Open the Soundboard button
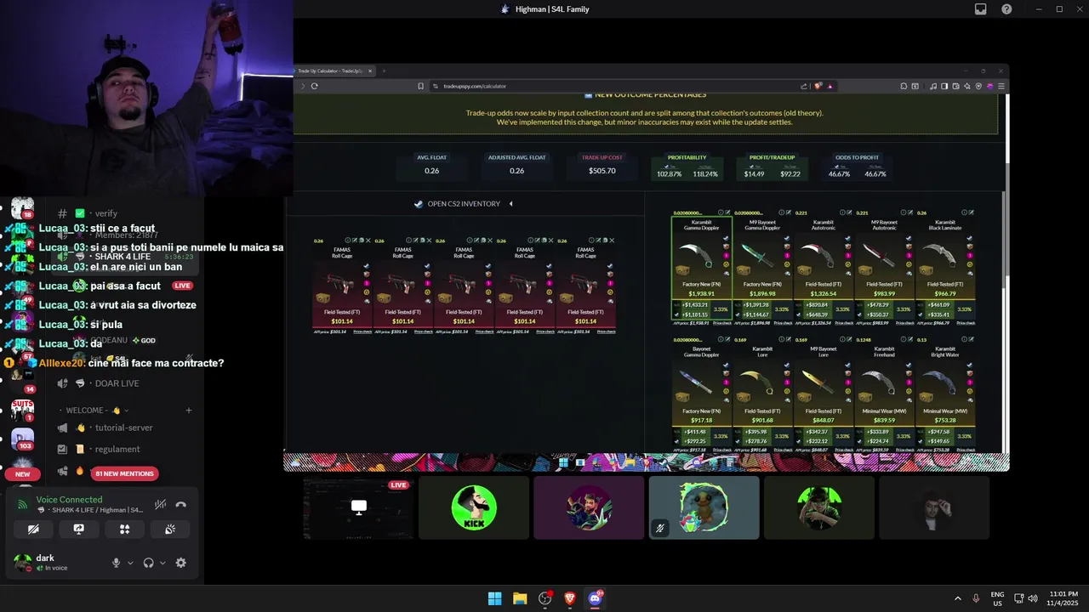Image resolution: width=1089 pixels, height=612 pixels. 170,529
